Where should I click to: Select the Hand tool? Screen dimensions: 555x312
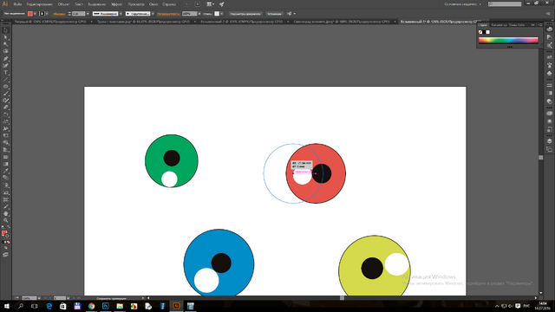point(5,214)
